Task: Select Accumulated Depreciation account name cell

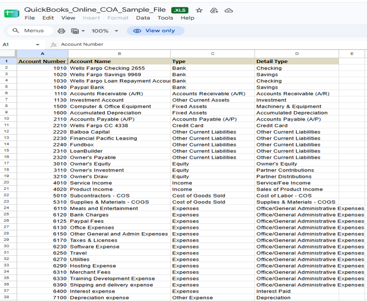Action: point(119,112)
